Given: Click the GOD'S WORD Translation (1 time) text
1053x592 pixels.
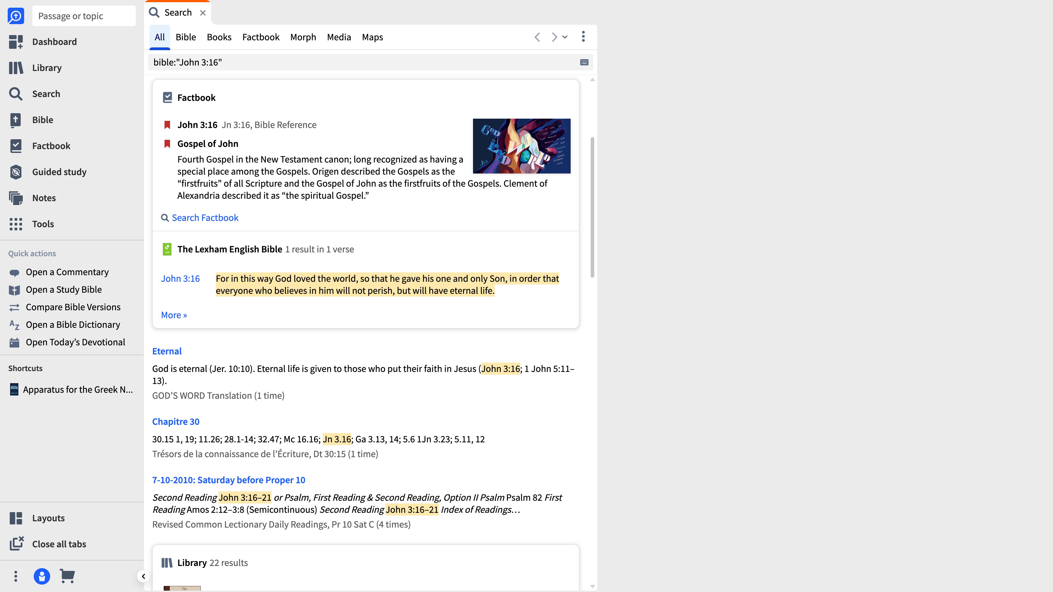Looking at the screenshot, I should coord(218,396).
